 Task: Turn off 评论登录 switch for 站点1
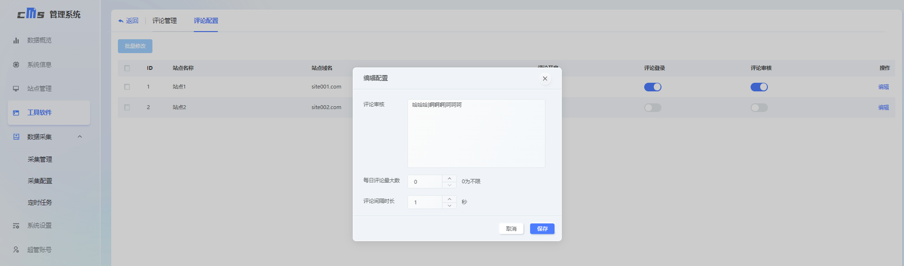tap(653, 87)
